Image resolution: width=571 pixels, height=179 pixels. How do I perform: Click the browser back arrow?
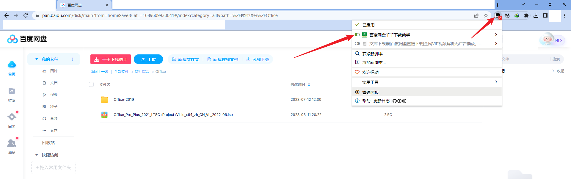pos(7,15)
